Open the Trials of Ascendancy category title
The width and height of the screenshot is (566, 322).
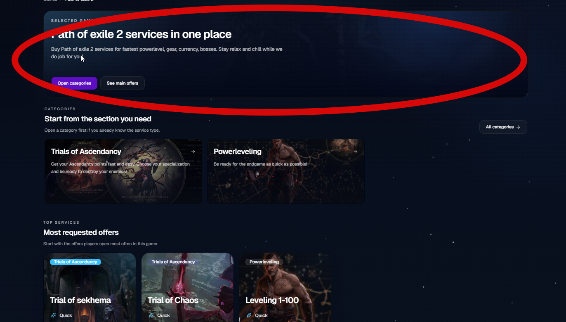(x=86, y=152)
